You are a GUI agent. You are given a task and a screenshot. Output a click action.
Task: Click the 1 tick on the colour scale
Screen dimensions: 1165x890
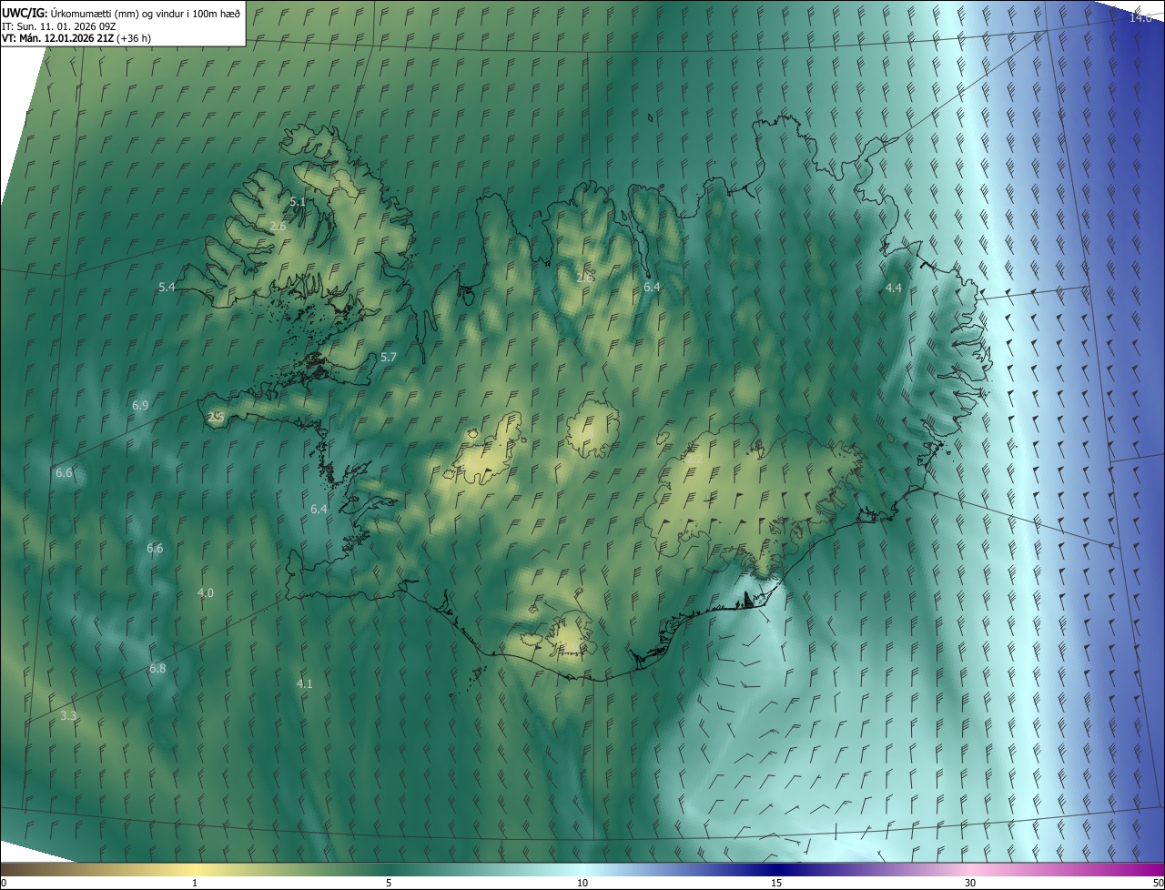195,883
